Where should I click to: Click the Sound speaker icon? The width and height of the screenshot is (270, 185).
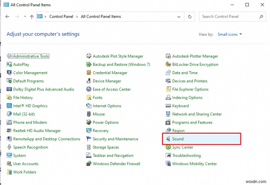(x=168, y=139)
